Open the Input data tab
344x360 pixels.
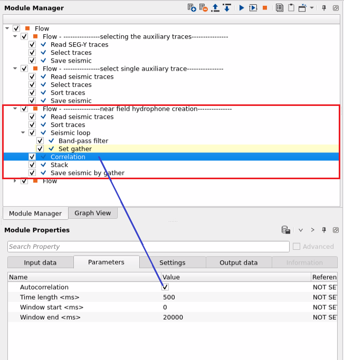(40, 262)
